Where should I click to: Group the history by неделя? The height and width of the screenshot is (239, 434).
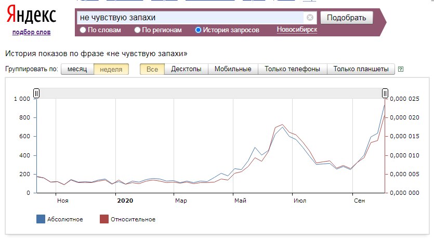tap(111, 69)
